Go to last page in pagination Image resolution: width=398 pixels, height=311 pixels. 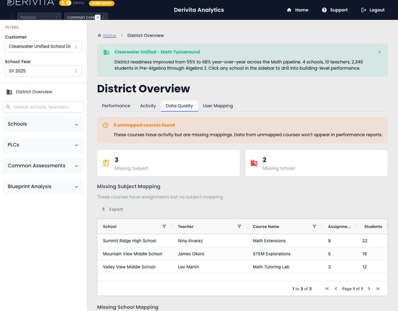click(x=378, y=288)
